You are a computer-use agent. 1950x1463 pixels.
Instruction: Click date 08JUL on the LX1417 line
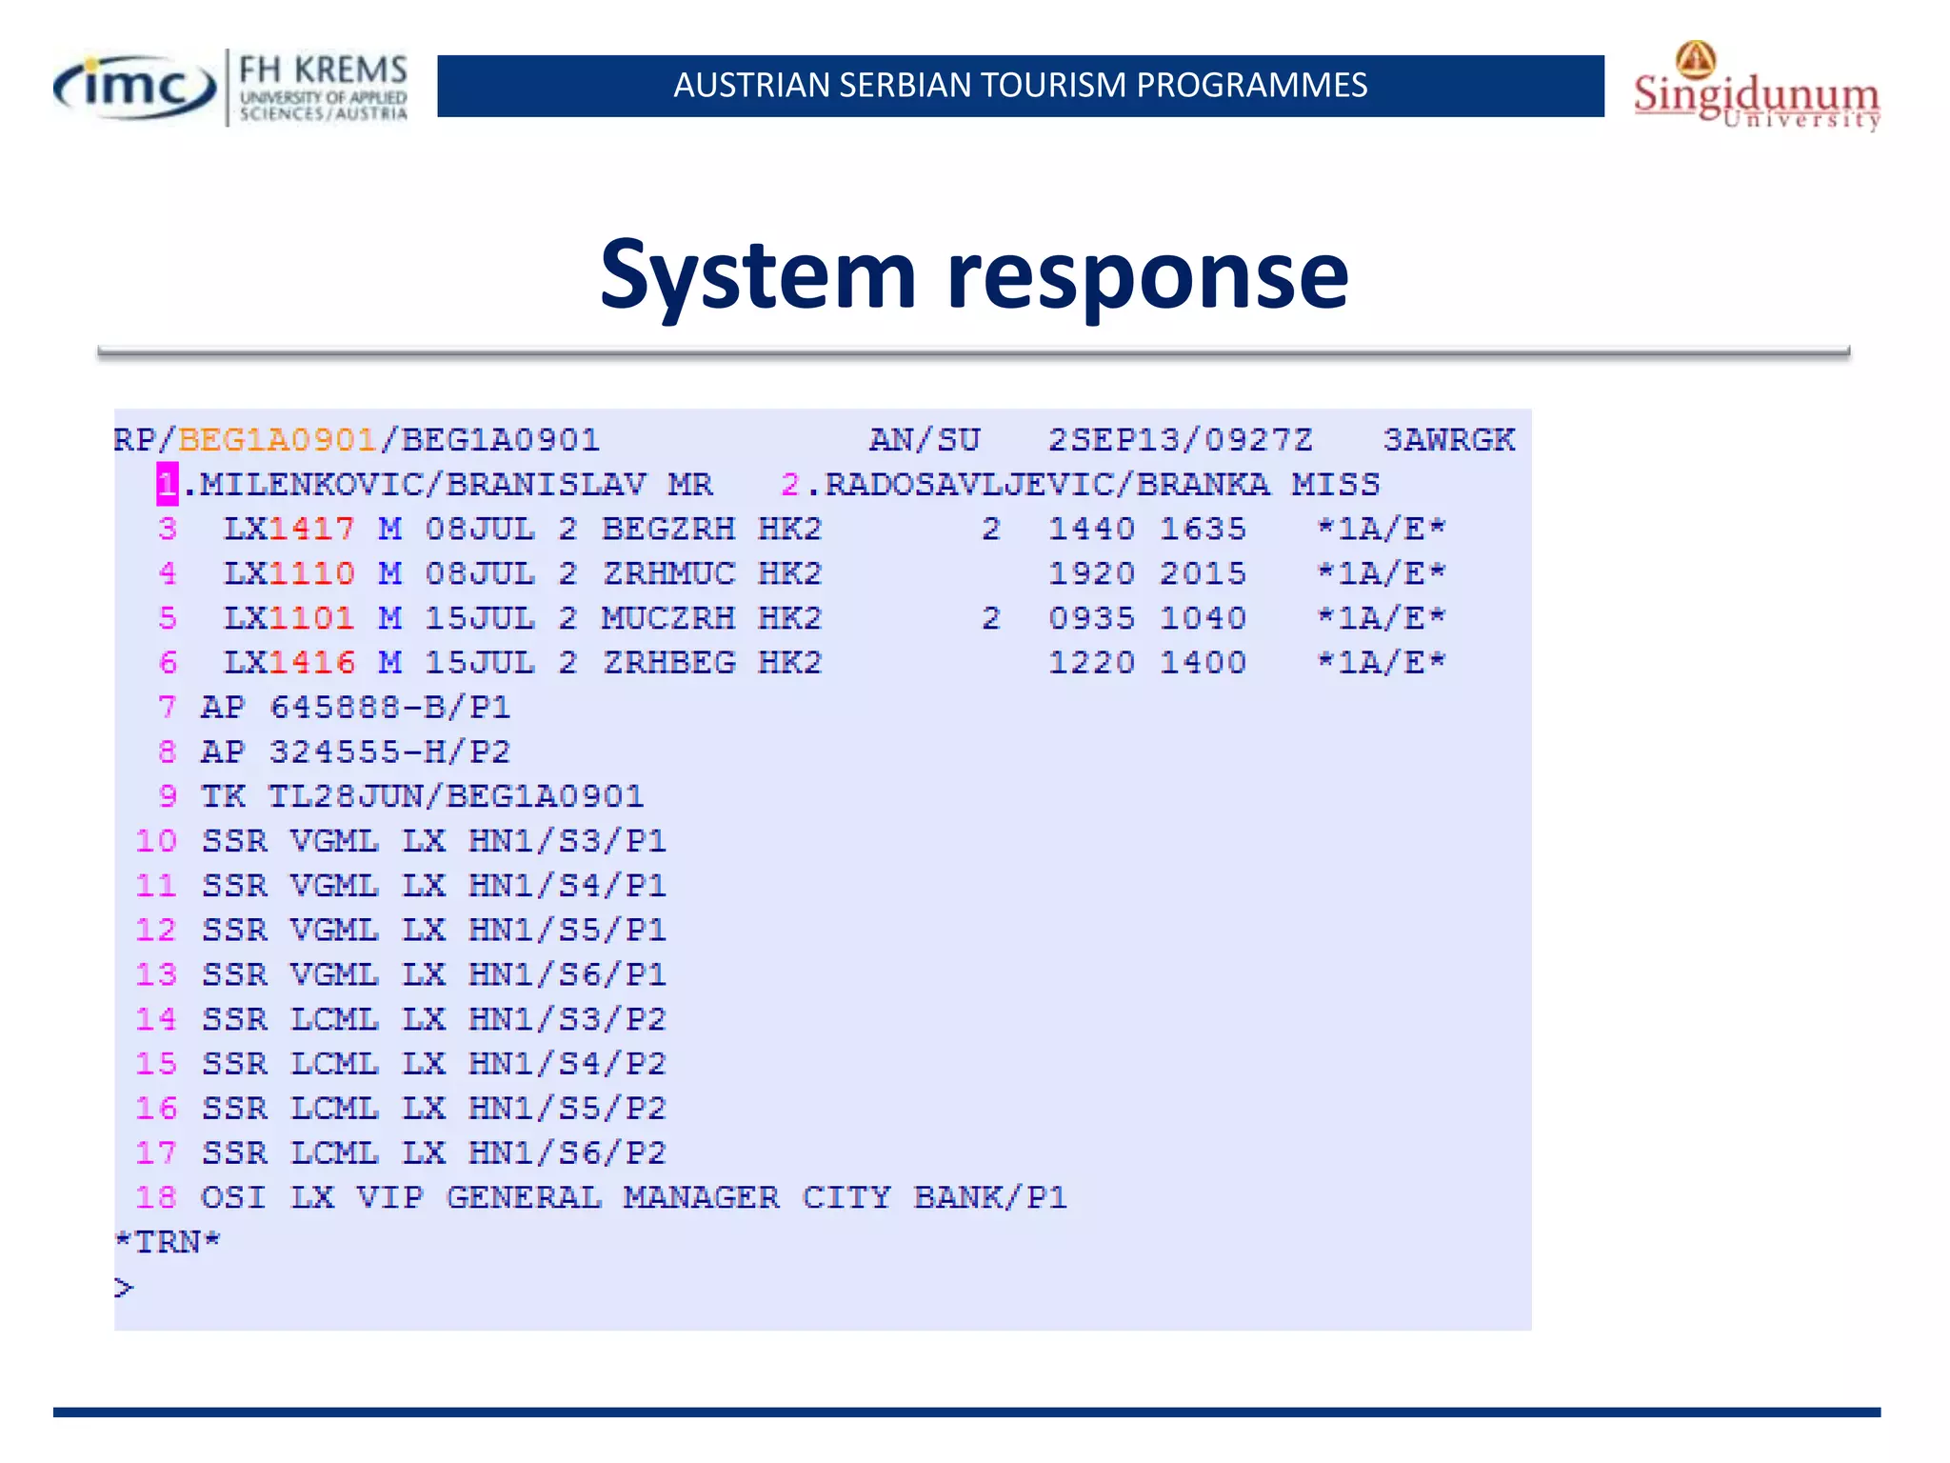480,529
